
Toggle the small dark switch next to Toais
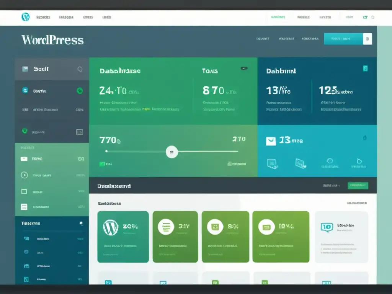tap(244, 69)
